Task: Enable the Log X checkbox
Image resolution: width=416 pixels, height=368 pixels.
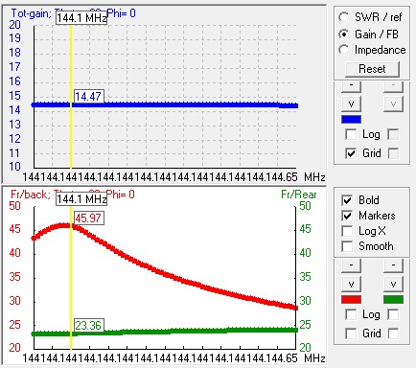Action: click(347, 231)
